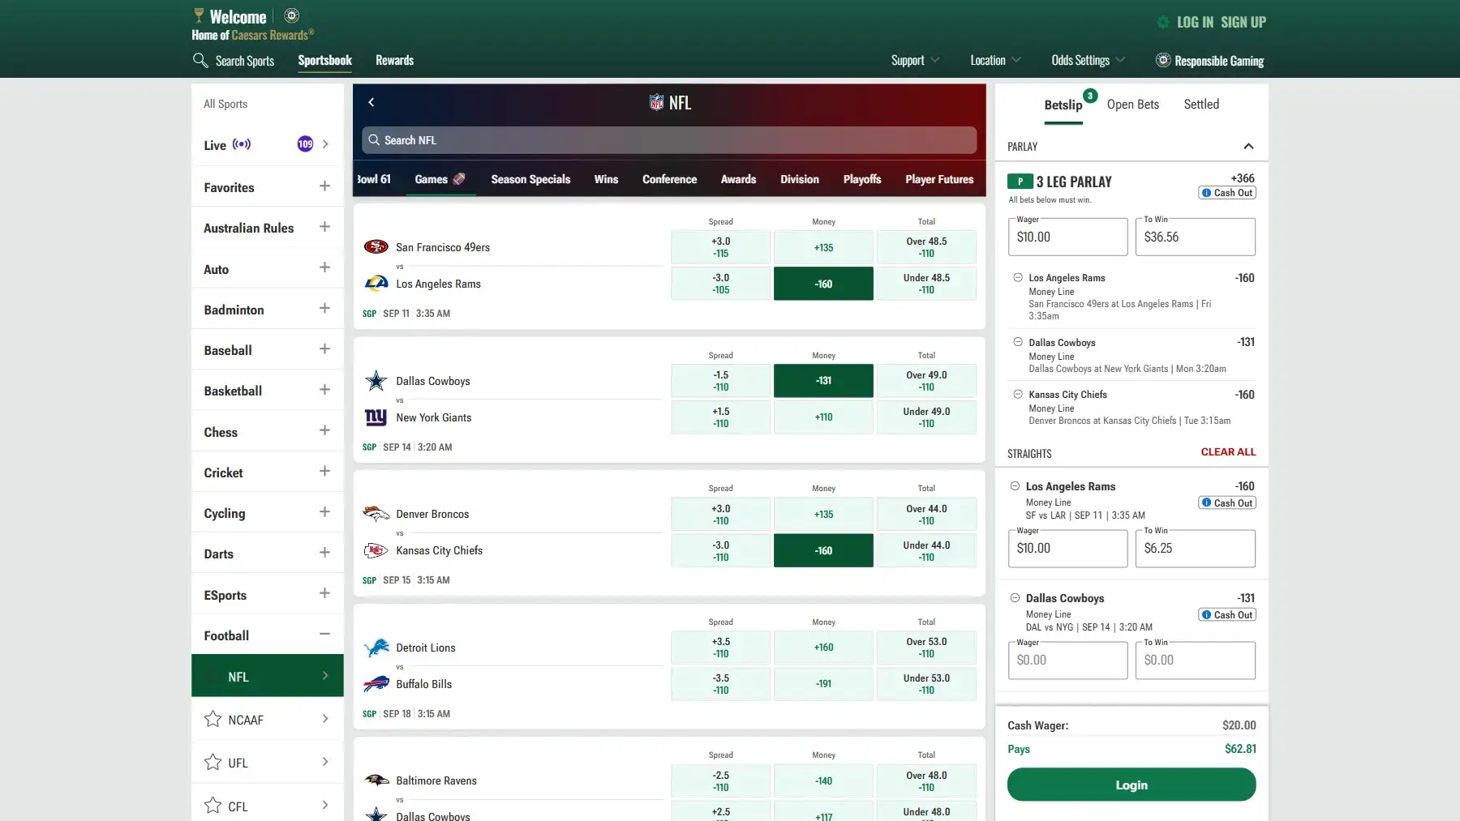
Task: Open the Odds Settings dropdown
Action: pyautogui.click(x=1089, y=60)
